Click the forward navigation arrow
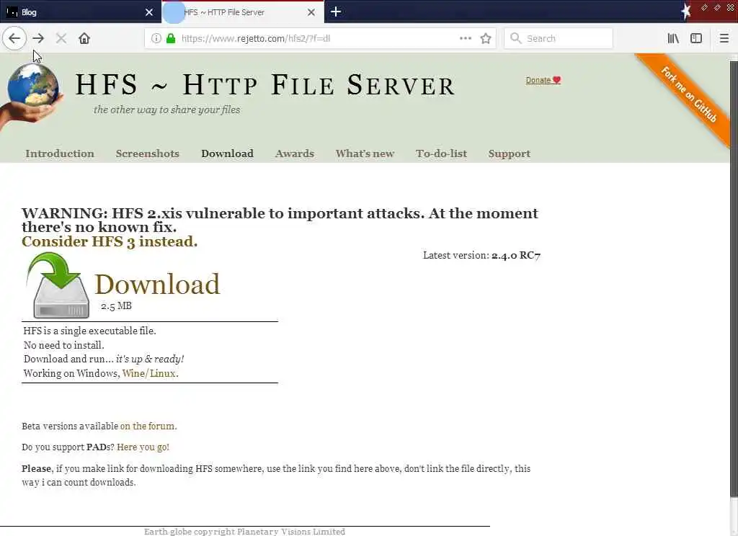This screenshot has height=536, width=738. click(x=39, y=38)
